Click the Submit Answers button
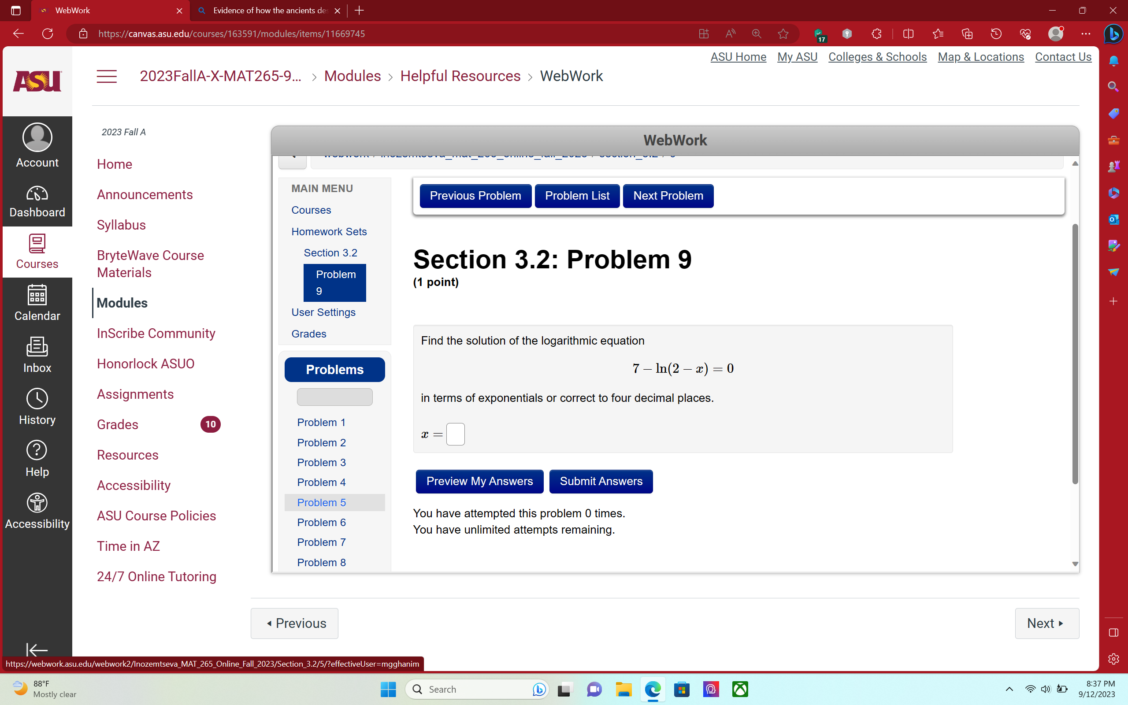The width and height of the screenshot is (1128, 705). click(x=601, y=481)
